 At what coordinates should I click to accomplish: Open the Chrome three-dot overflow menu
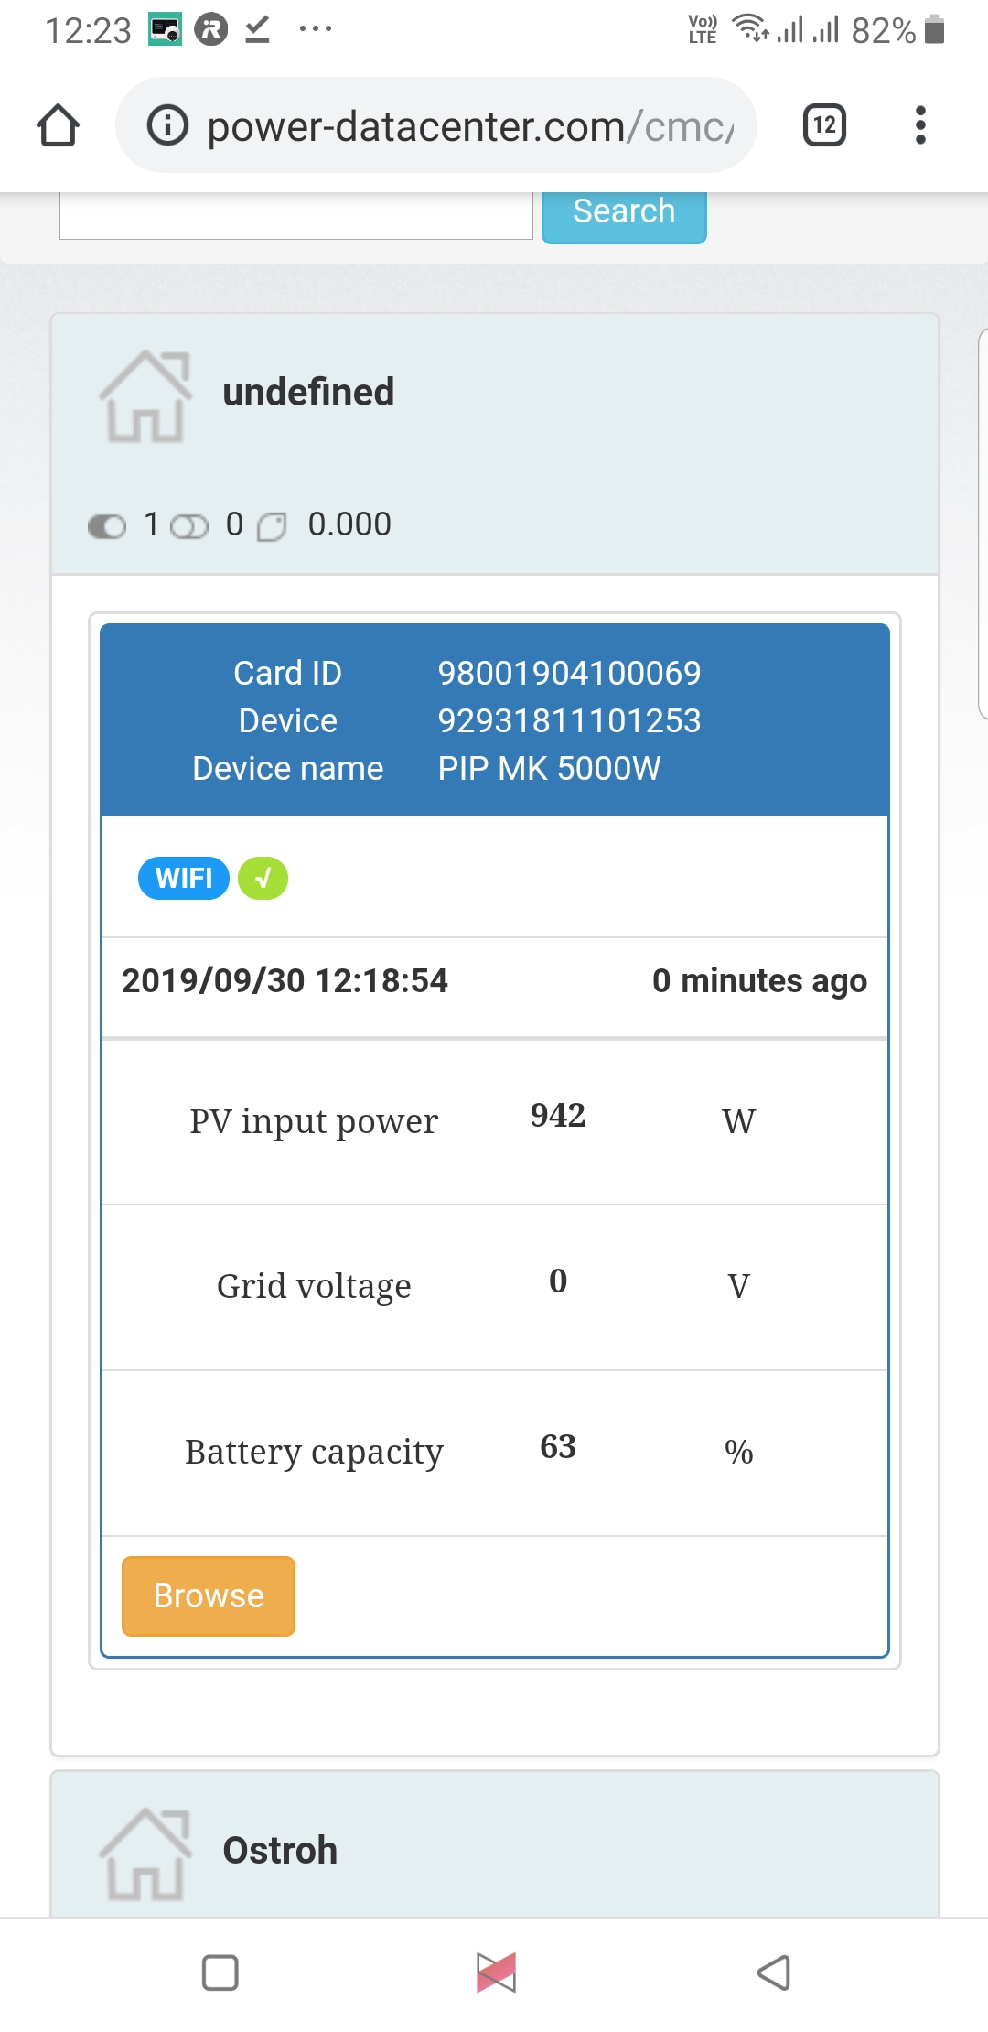(920, 125)
